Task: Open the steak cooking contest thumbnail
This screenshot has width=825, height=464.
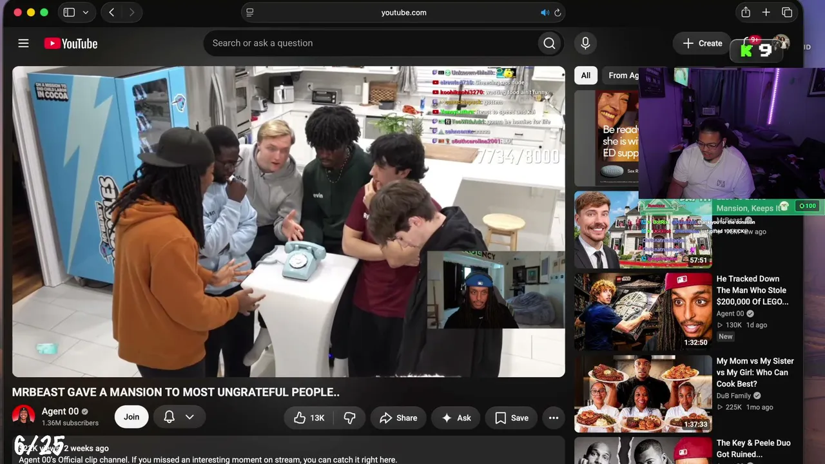Action: pos(643,394)
